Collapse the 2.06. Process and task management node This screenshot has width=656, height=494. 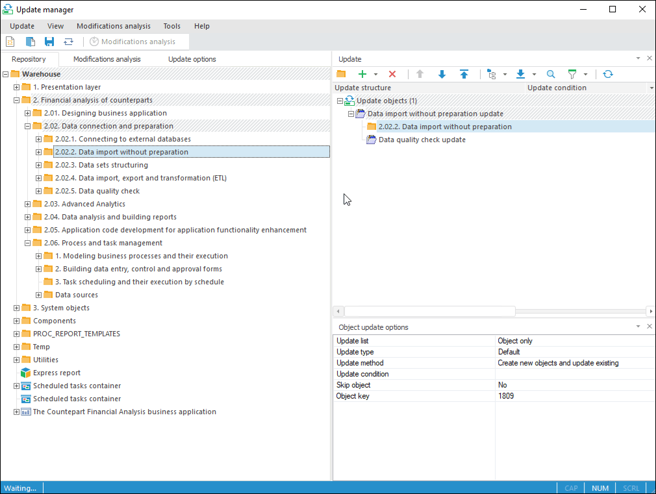28,243
